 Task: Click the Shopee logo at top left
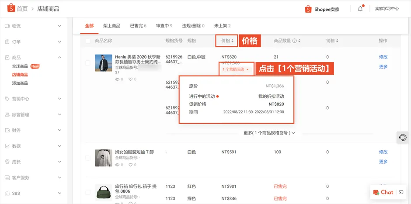click(x=11, y=8)
